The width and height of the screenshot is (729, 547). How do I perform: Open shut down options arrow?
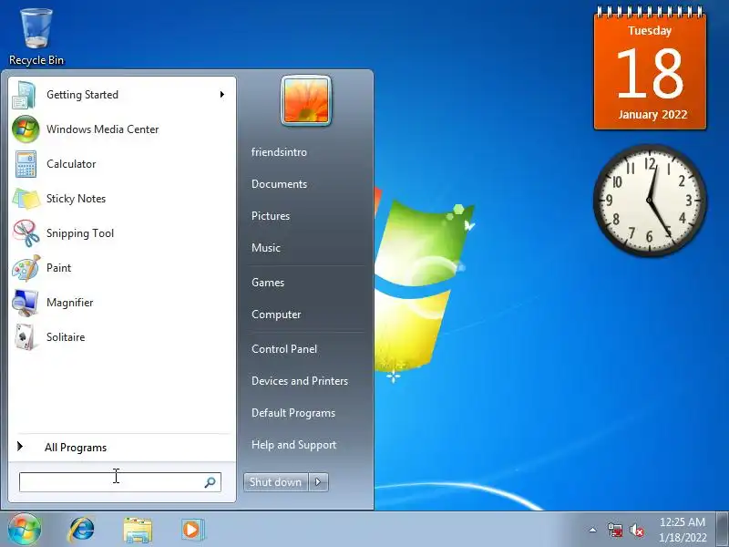click(318, 482)
